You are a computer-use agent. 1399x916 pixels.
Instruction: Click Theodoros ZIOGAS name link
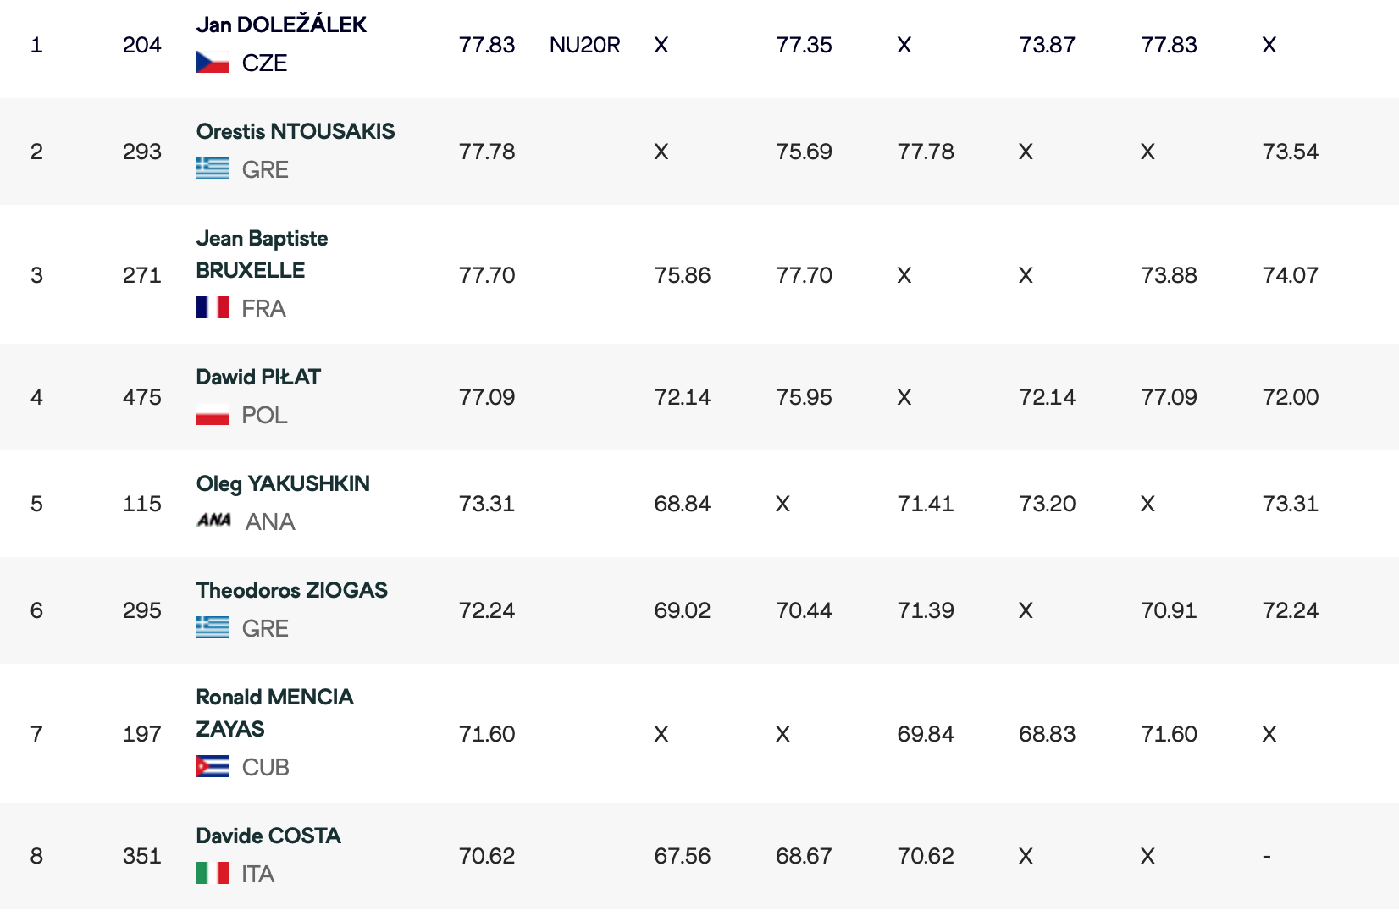(292, 590)
